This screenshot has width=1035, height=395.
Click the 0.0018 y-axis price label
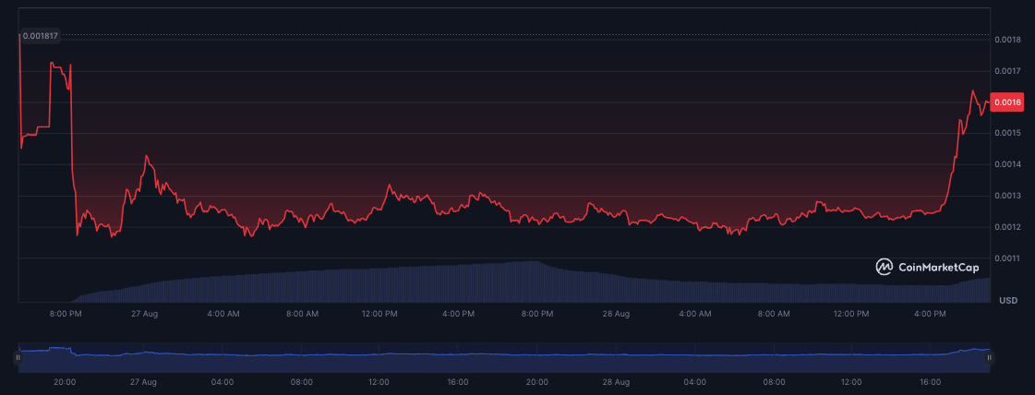click(x=1008, y=40)
